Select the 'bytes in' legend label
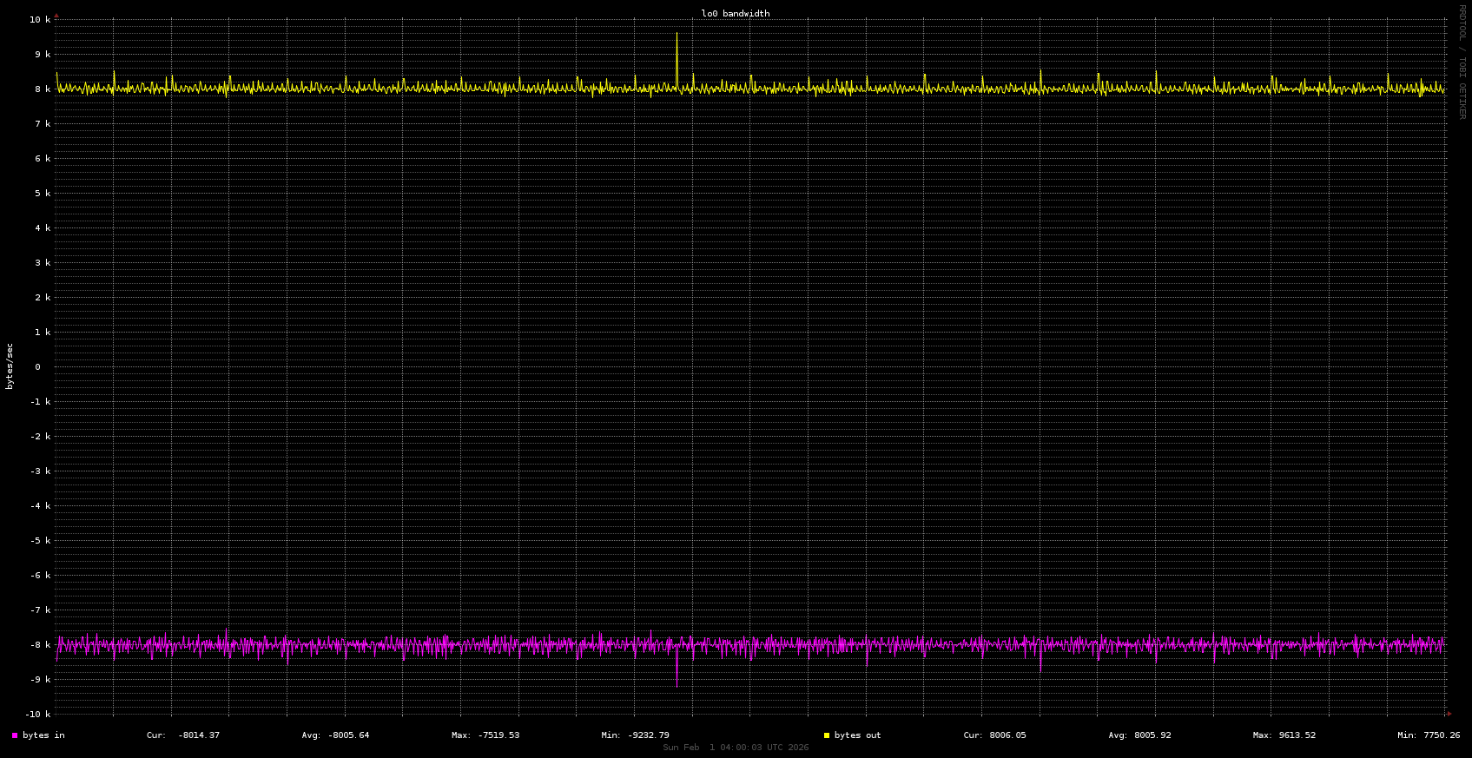This screenshot has width=1472, height=758. pyautogui.click(x=43, y=735)
